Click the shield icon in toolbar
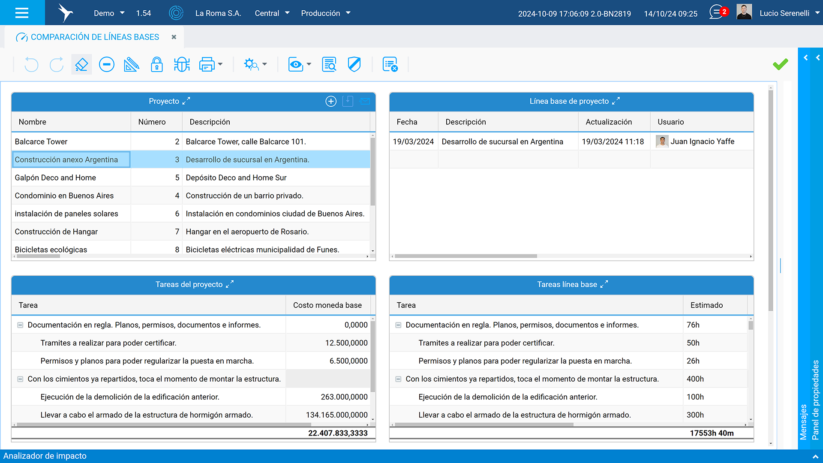This screenshot has width=823, height=463. point(354,65)
